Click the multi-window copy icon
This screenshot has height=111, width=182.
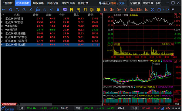[159, 10]
